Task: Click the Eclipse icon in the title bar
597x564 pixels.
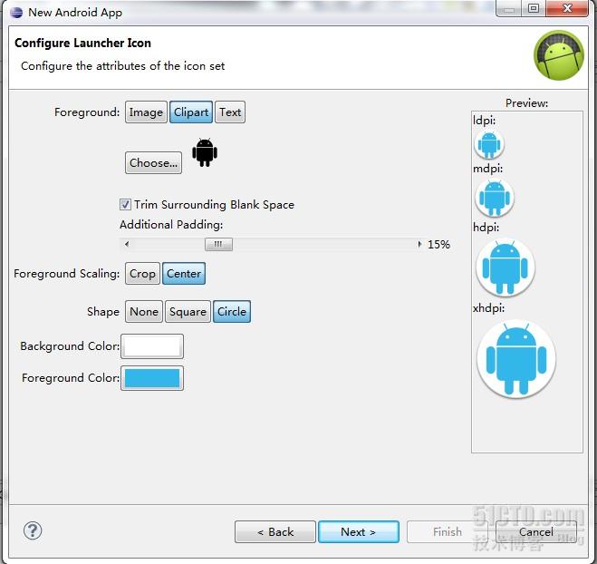Action: (16, 12)
